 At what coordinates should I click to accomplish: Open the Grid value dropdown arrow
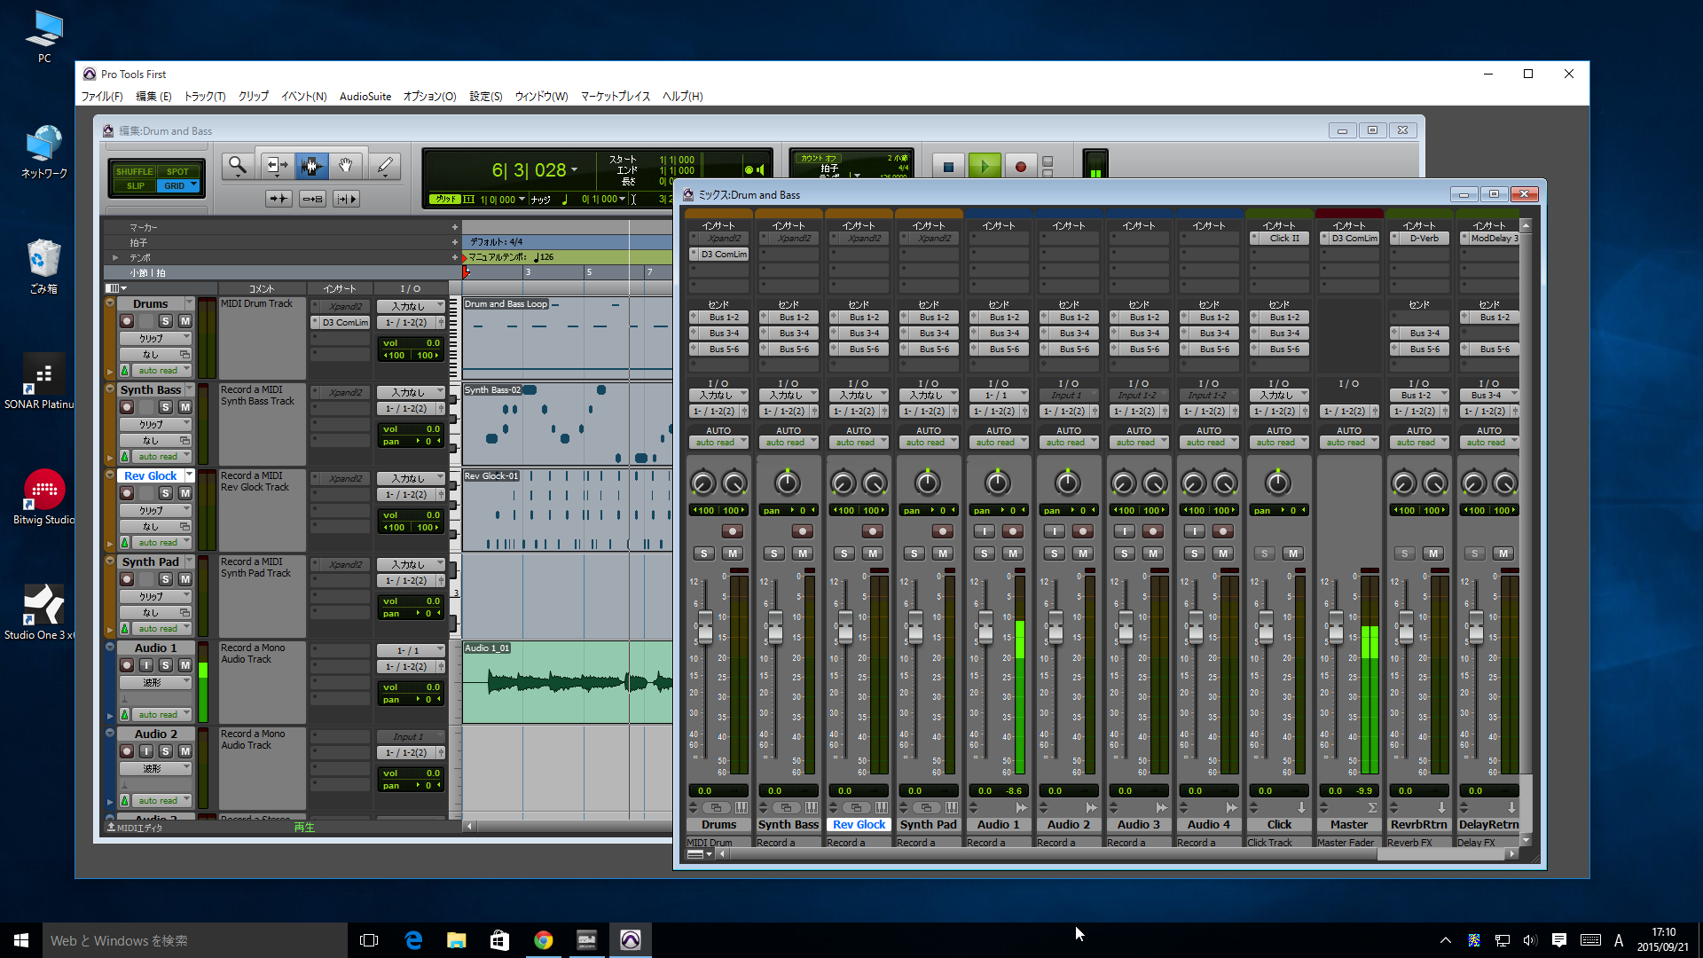[522, 200]
